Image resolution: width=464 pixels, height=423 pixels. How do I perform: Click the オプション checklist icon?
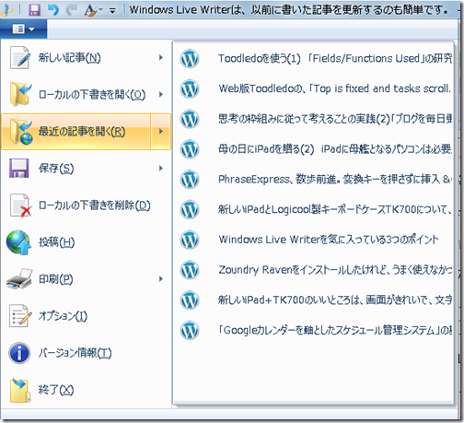20,315
